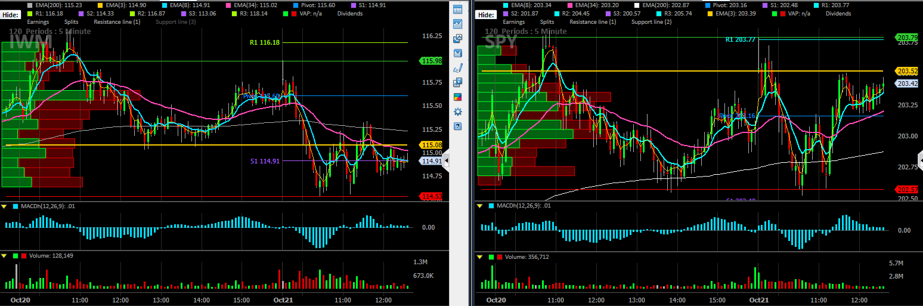This screenshot has width=923, height=306.
Task: Collapse IWM chart with left arrow handle
Action: tap(447, 160)
